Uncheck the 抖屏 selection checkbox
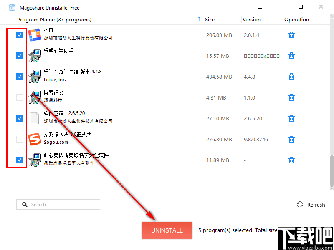 (19, 35)
